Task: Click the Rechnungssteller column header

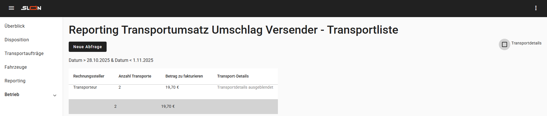Action: (x=89, y=76)
